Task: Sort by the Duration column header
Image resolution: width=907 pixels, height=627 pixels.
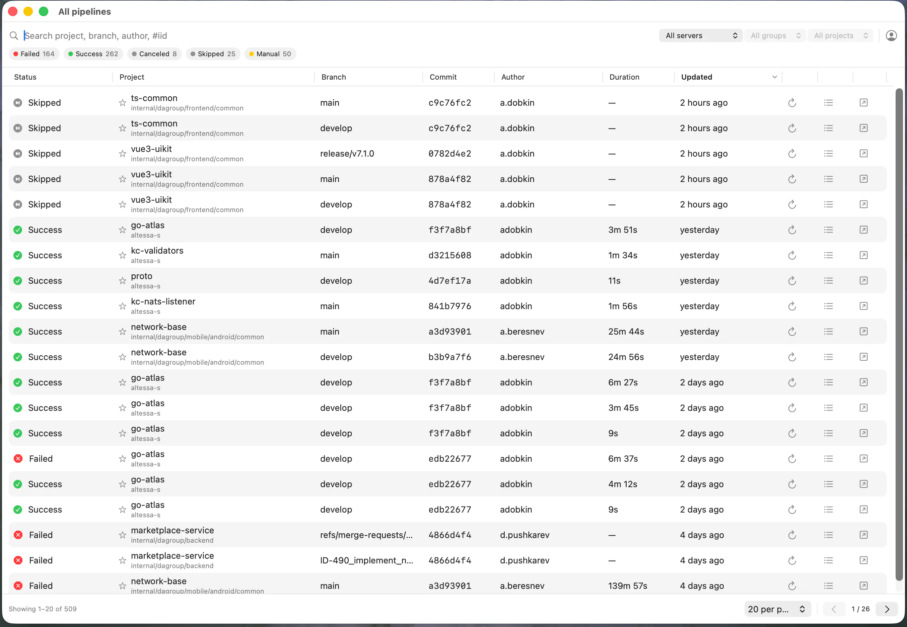Action: (624, 77)
